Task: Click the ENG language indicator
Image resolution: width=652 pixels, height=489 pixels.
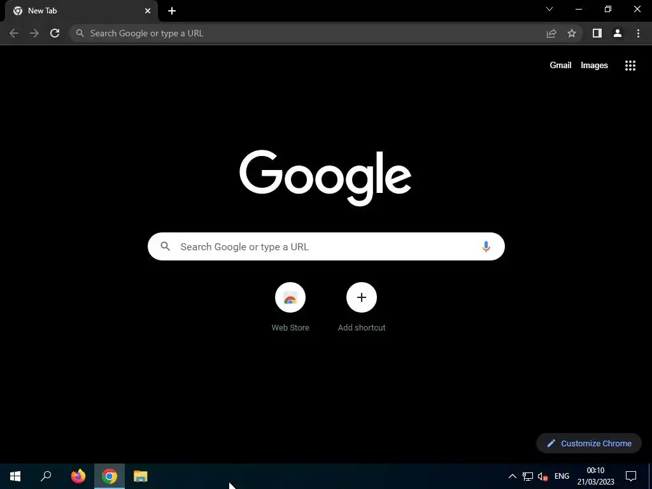Action: 562,476
